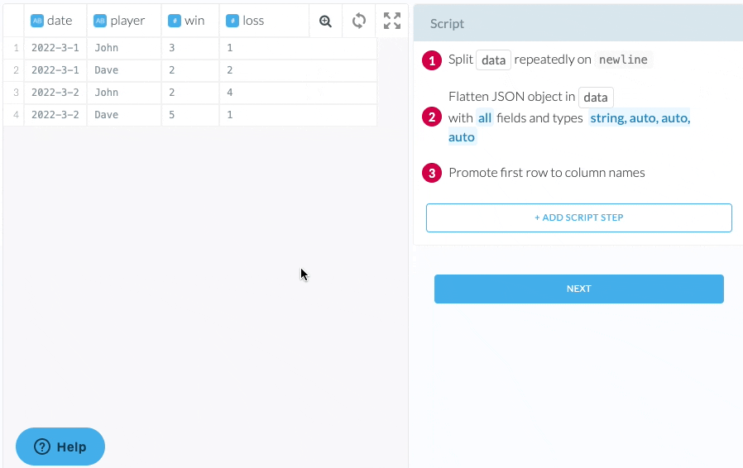Image resolution: width=743 pixels, height=468 pixels.
Task: Click the player column type icon
Action: [x=100, y=21]
